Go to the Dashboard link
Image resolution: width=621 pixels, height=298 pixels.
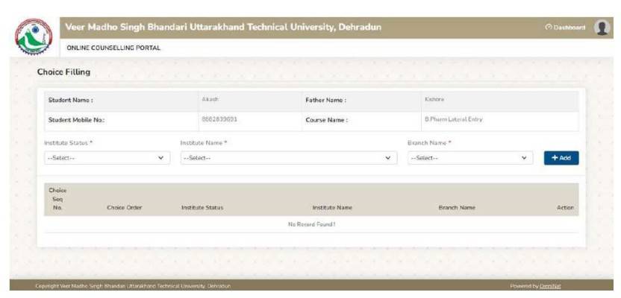(565, 28)
